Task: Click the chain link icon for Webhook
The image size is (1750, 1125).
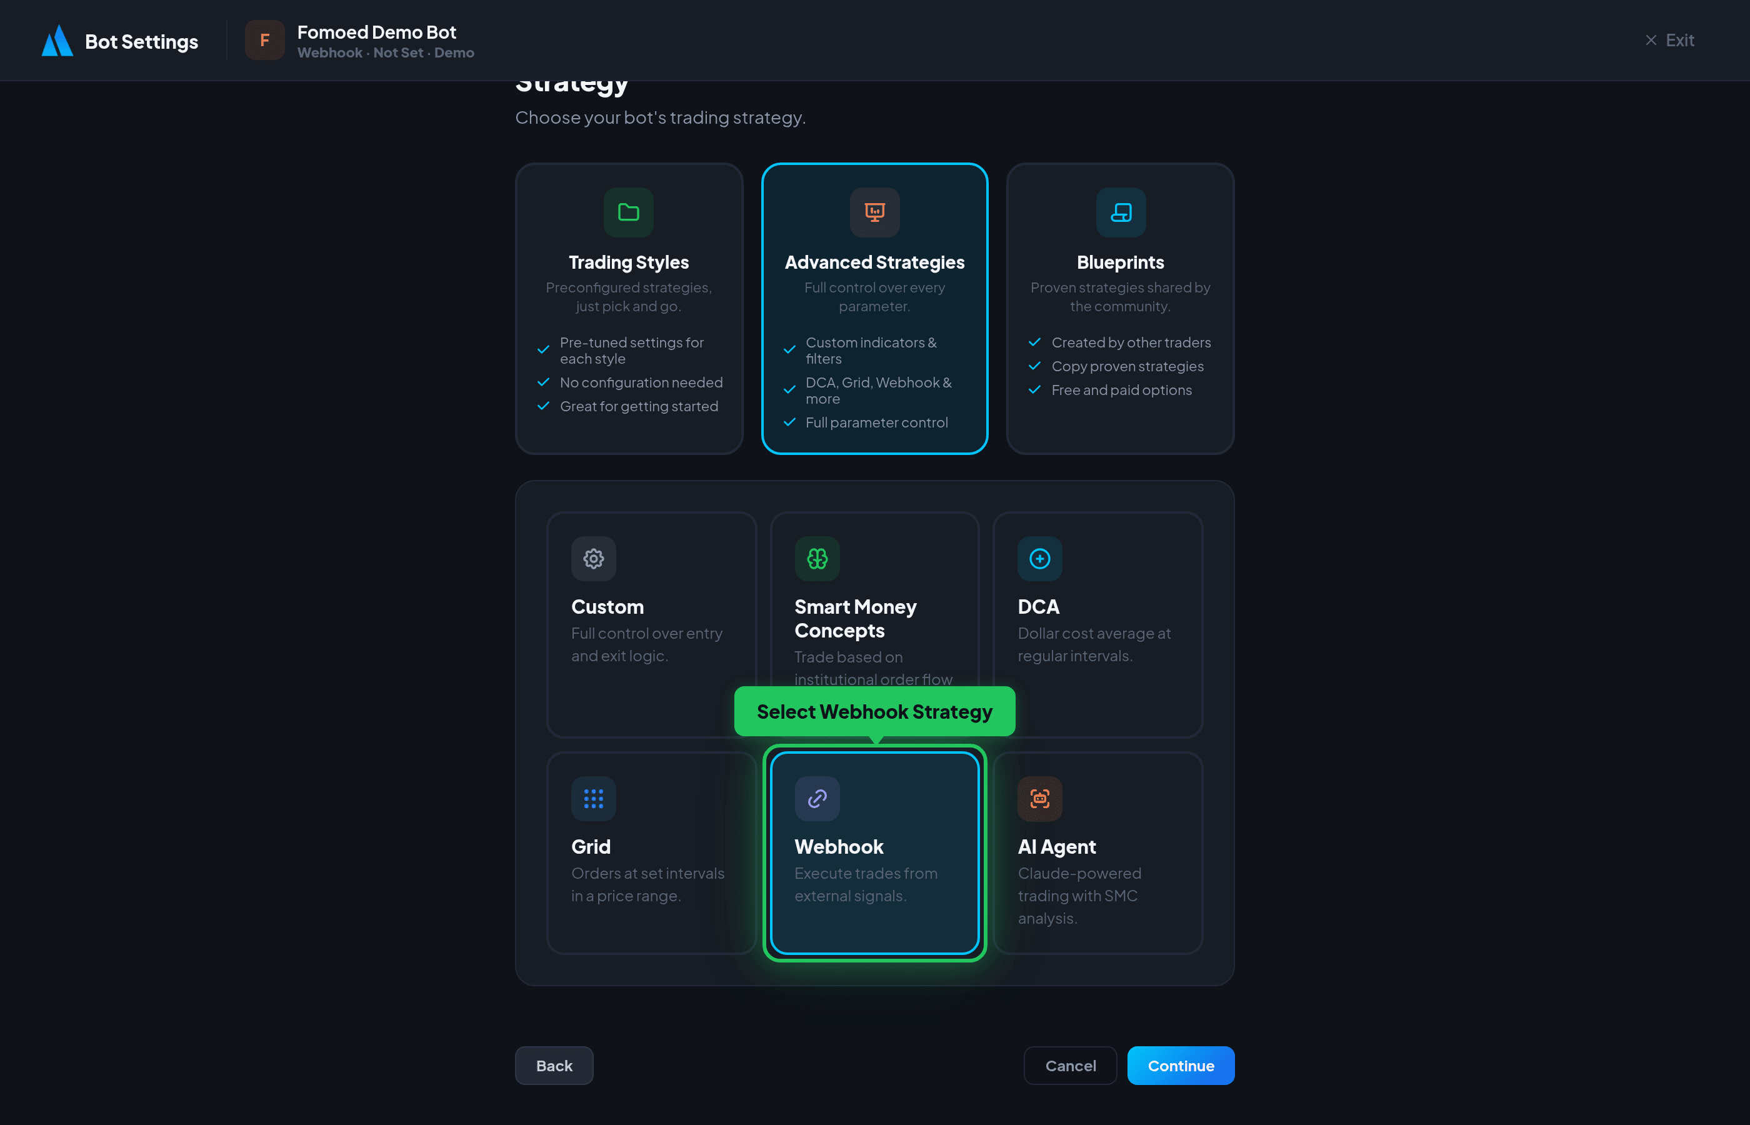Action: [817, 799]
